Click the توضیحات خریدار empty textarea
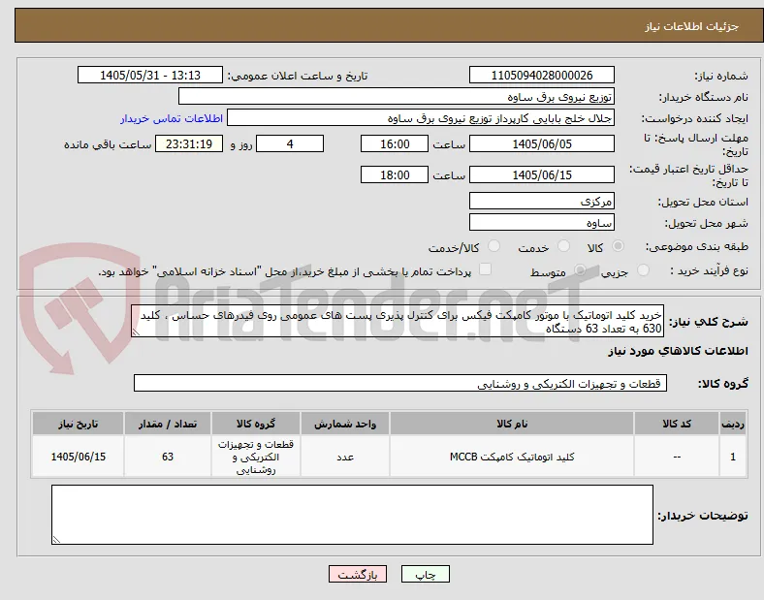Image resolution: width=764 pixels, height=600 pixels. [x=352, y=515]
